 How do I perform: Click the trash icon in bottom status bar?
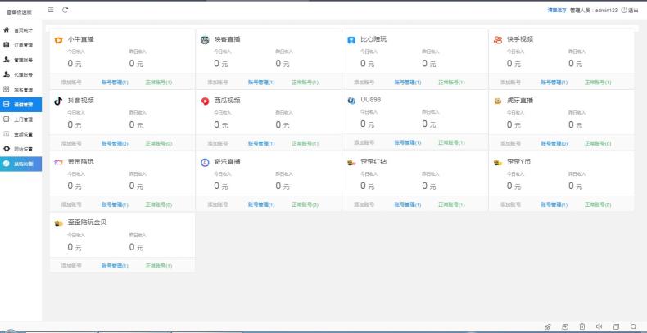click(581, 326)
